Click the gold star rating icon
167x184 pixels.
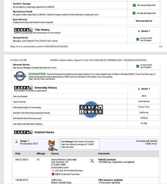point(53,171)
